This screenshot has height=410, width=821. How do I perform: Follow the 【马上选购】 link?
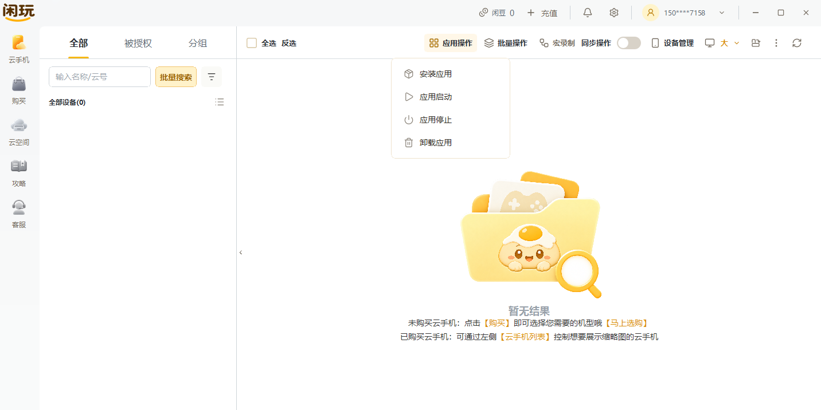(x=627, y=324)
